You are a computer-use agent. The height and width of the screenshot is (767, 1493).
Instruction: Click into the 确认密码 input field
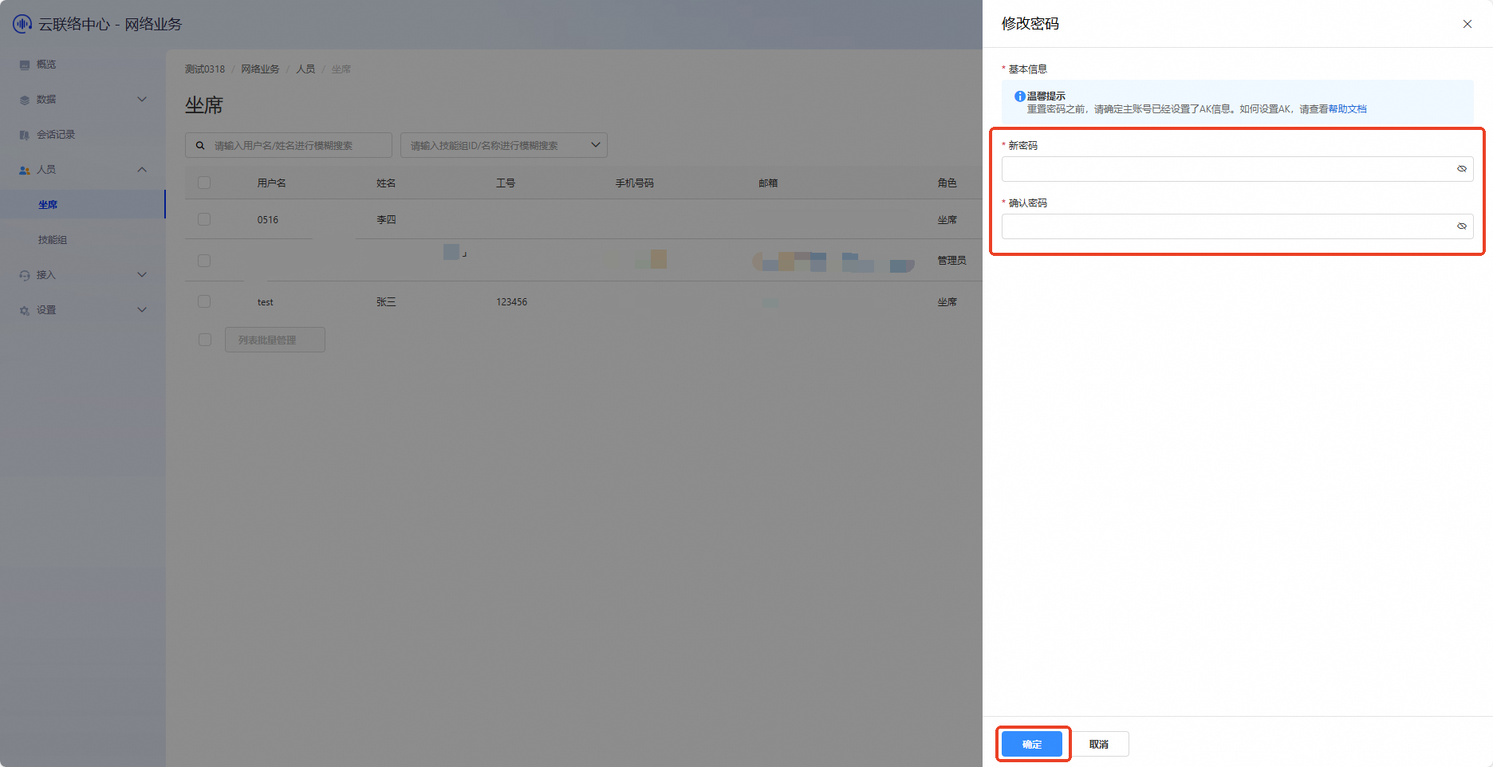click(x=1237, y=226)
